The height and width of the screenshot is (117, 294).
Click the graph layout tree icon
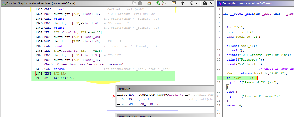tap(164, 3)
